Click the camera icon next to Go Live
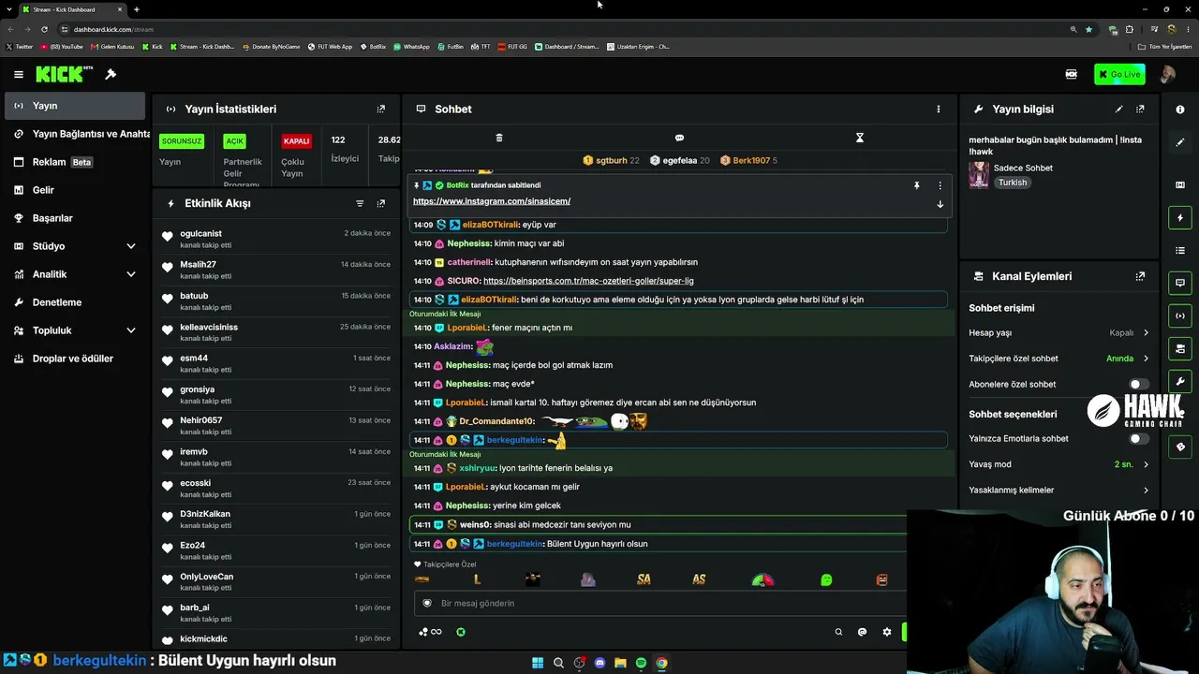Image resolution: width=1199 pixels, height=674 pixels. point(1072,74)
